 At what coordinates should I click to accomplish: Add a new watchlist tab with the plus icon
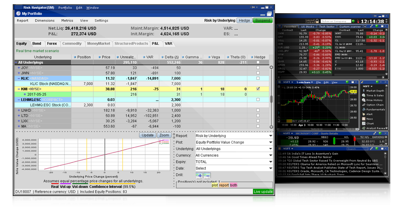tap(365, 26)
